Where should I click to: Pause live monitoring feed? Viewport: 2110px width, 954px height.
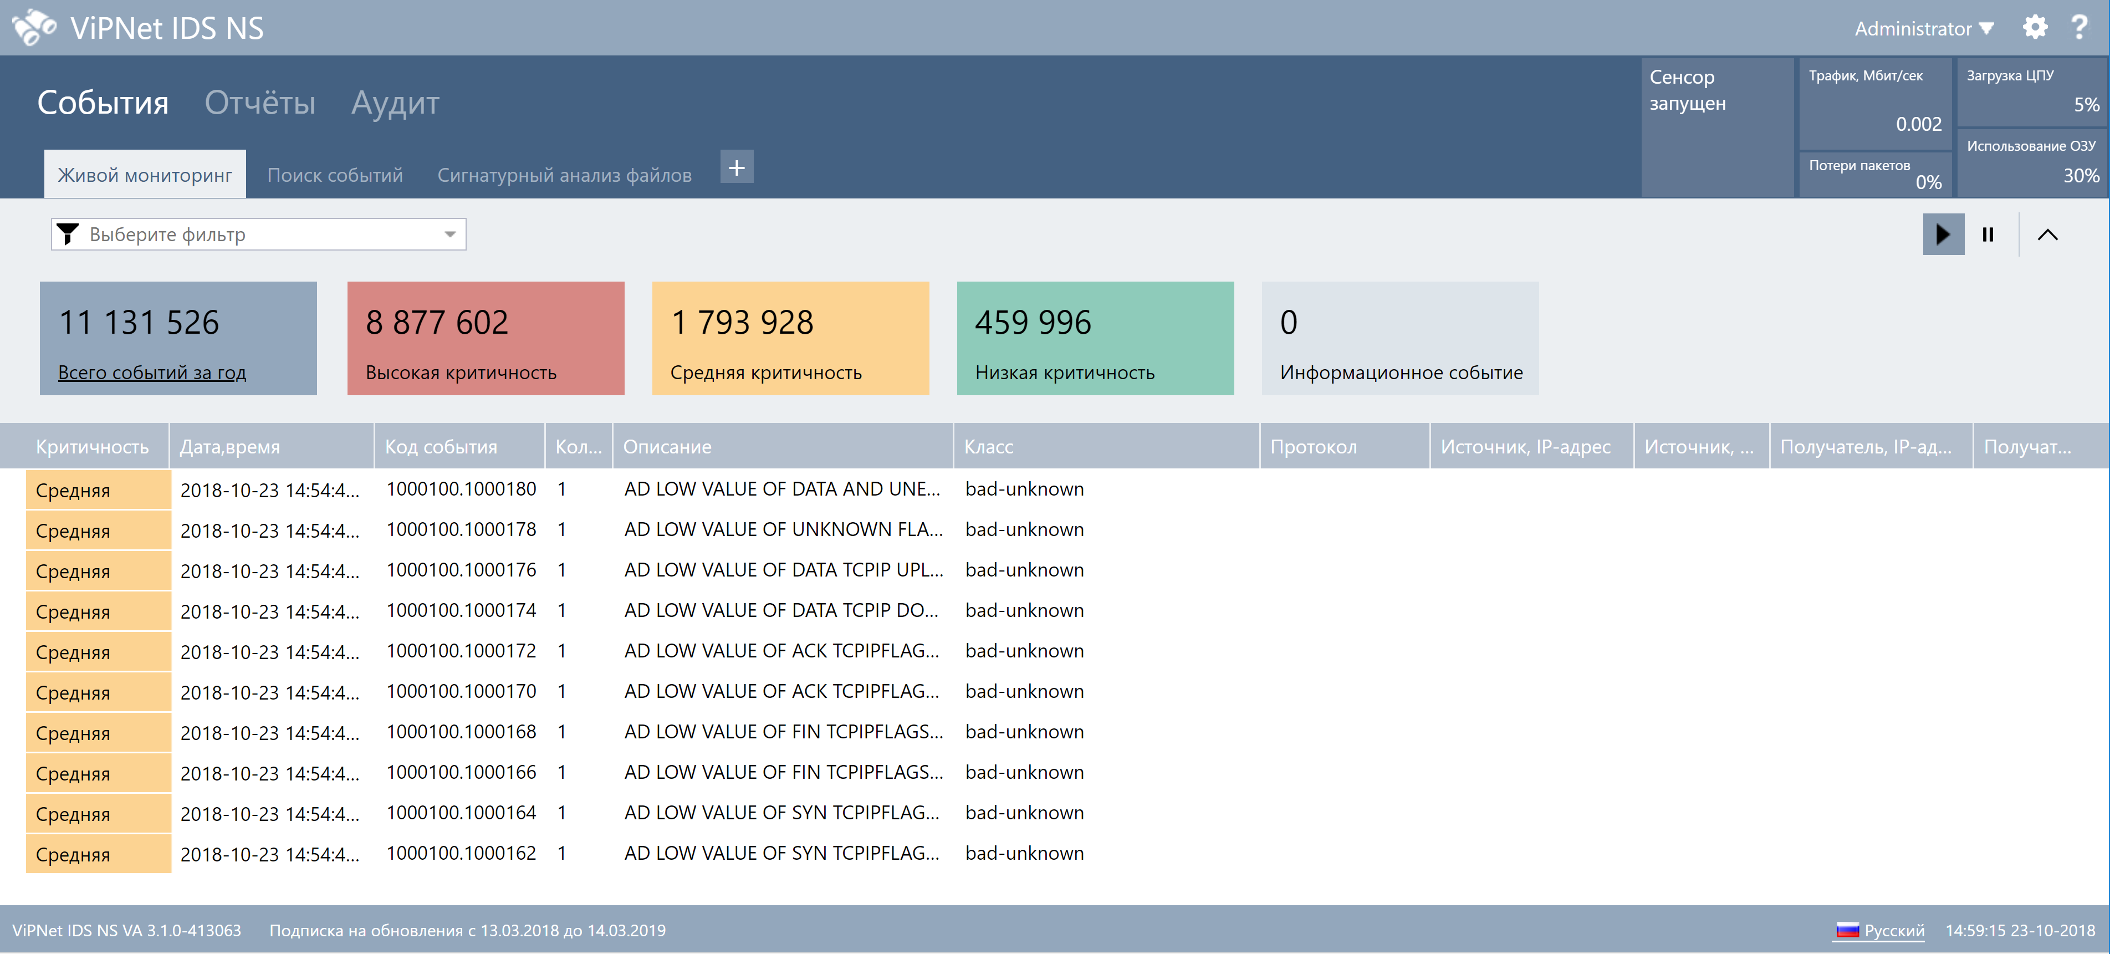(1987, 235)
